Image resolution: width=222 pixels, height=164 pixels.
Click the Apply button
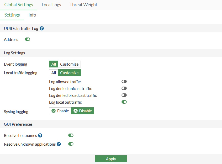[111, 159]
